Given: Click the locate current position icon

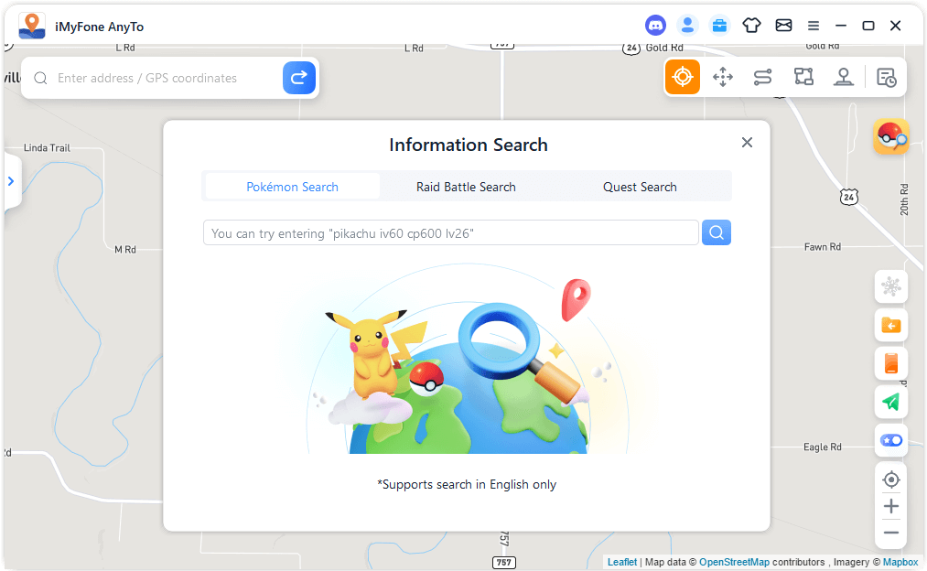Looking at the screenshot, I should coord(891,479).
